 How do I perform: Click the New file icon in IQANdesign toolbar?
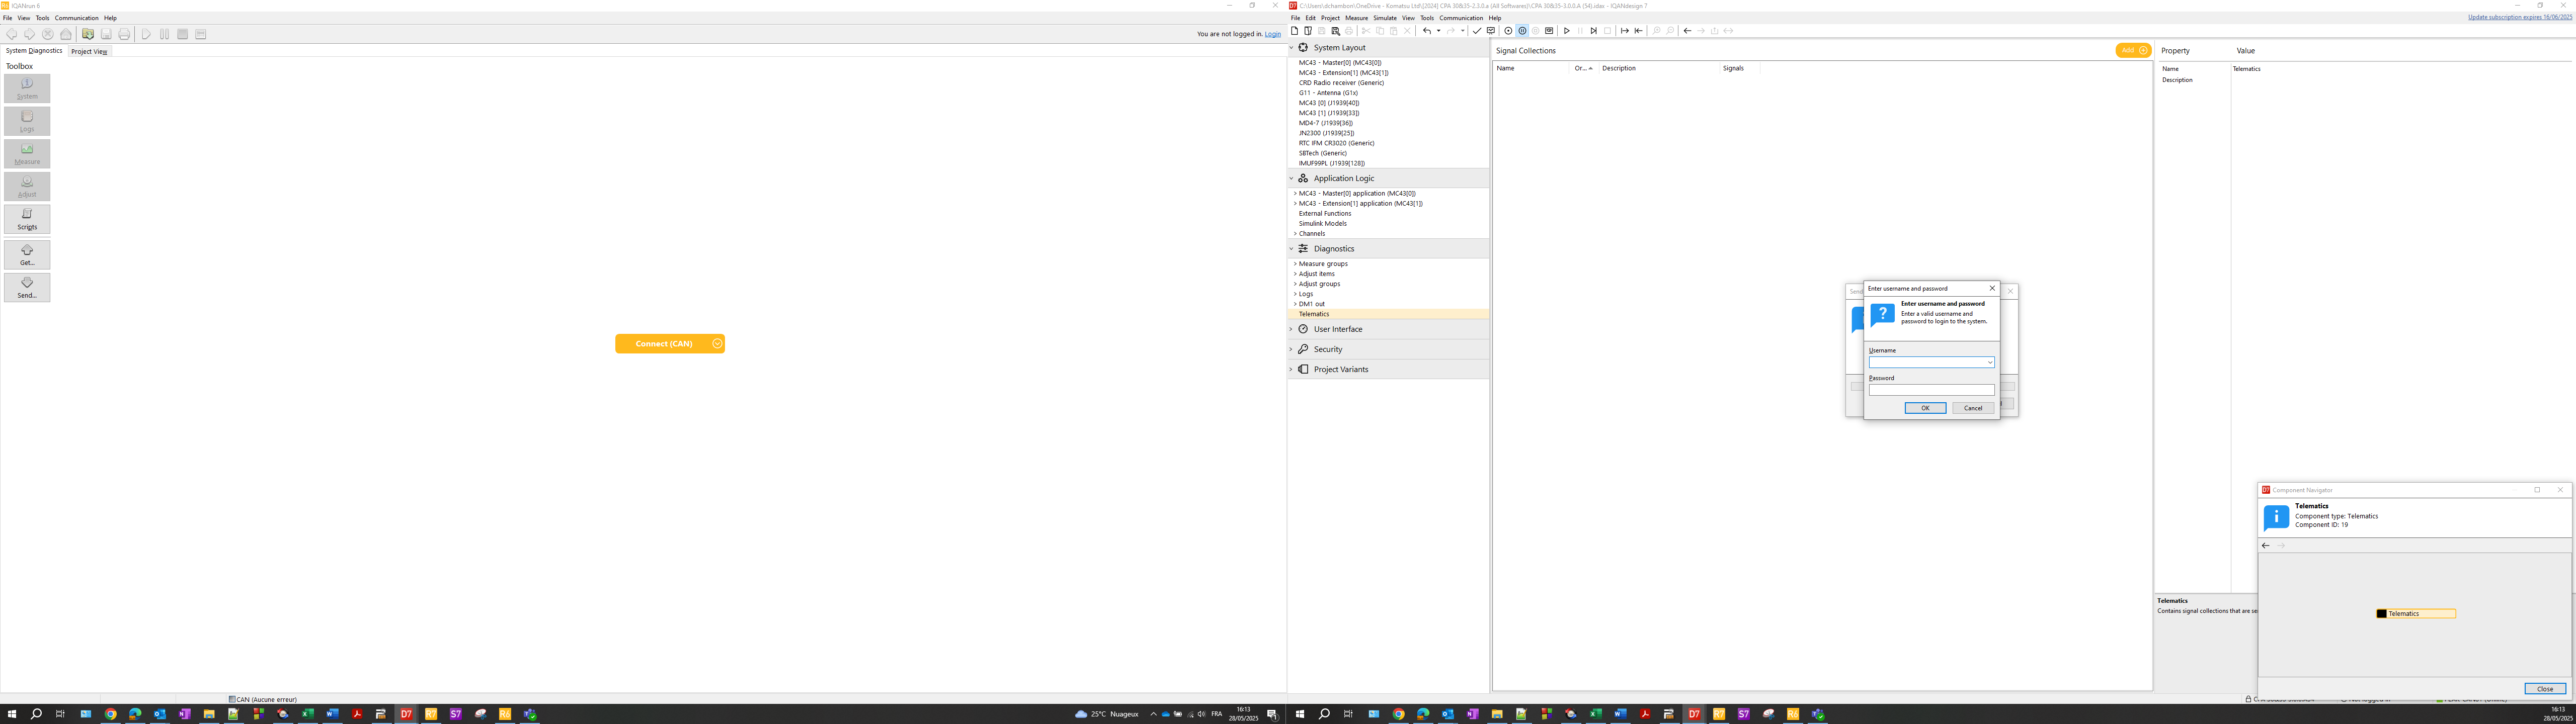tap(1294, 31)
